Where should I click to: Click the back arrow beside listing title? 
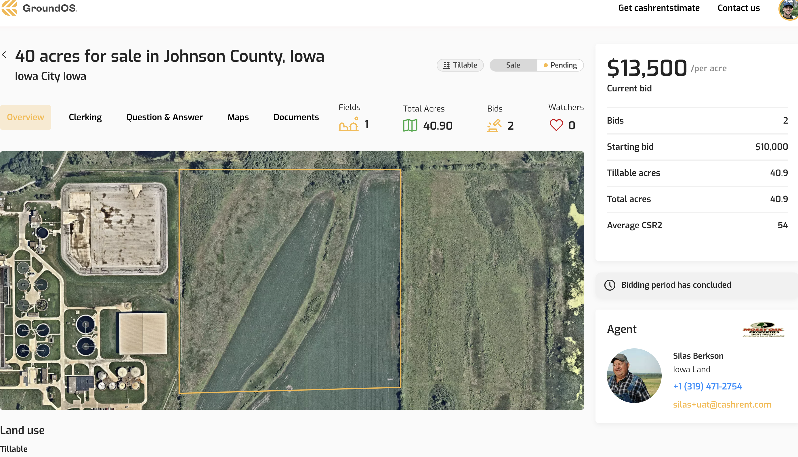tap(4, 55)
